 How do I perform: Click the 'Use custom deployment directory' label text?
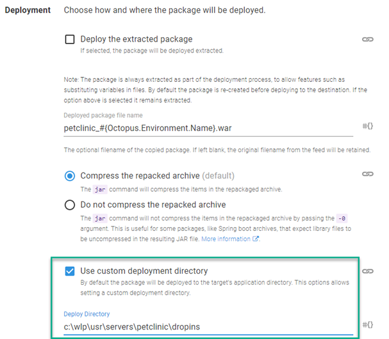coord(144,271)
